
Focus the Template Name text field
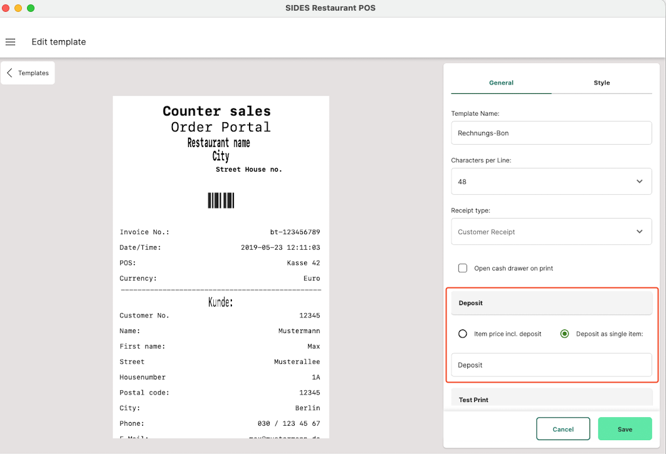coord(551,133)
